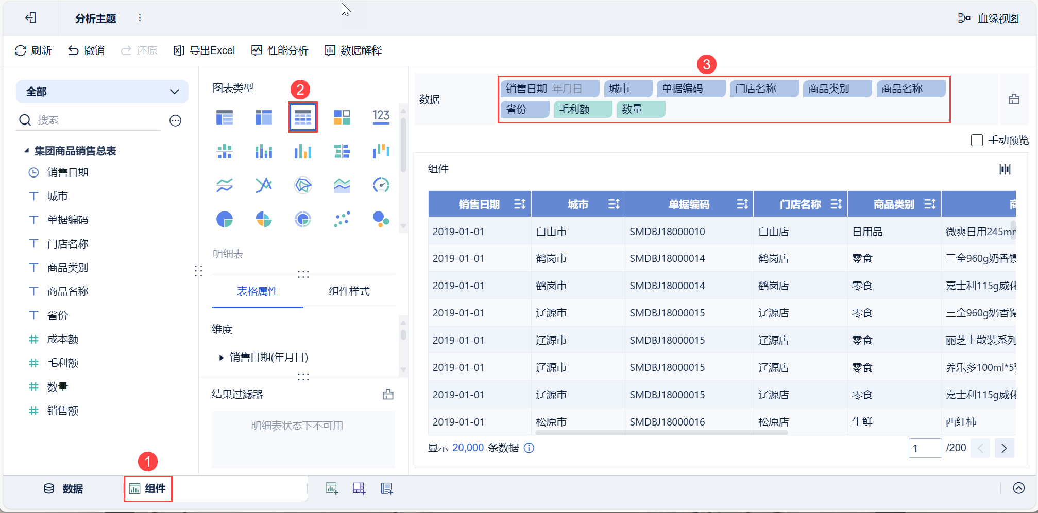Open sort menu on 城市 column header
The image size is (1038, 513).
(x=614, y=204)
